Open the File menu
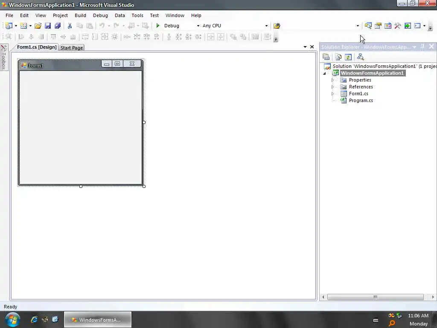Image resolution: width=437 pixels, height=328 pixels. pyautogui.click(x=9, y=15)
